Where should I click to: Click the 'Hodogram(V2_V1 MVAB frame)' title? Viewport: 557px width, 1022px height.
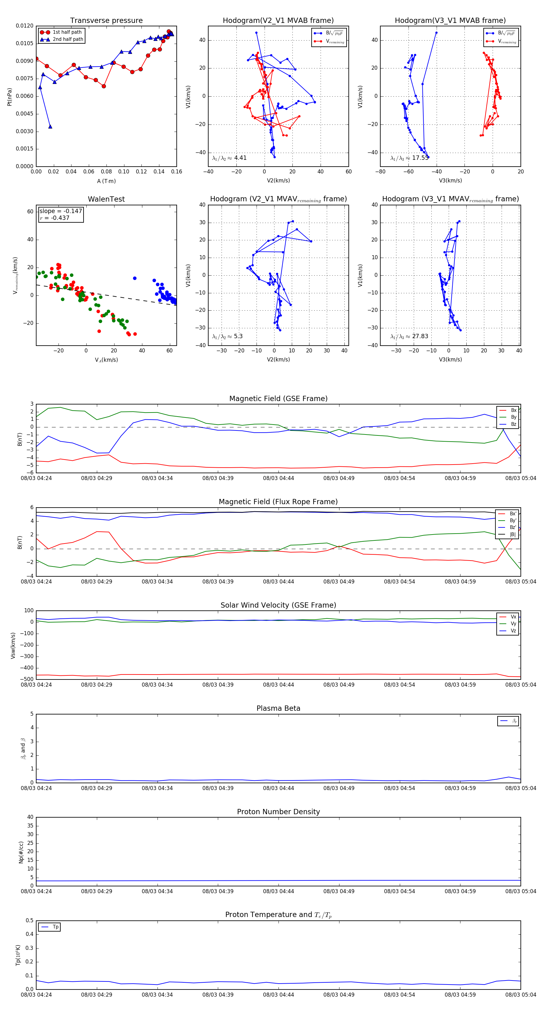coord(278,20)
